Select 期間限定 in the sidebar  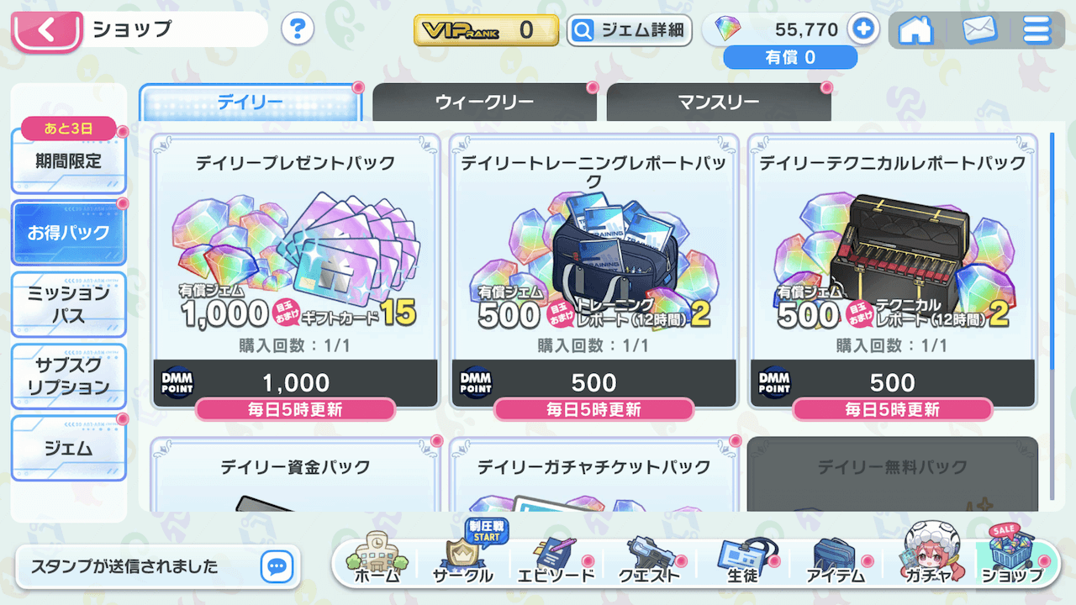pyautogui.click(x=69, y=160)
